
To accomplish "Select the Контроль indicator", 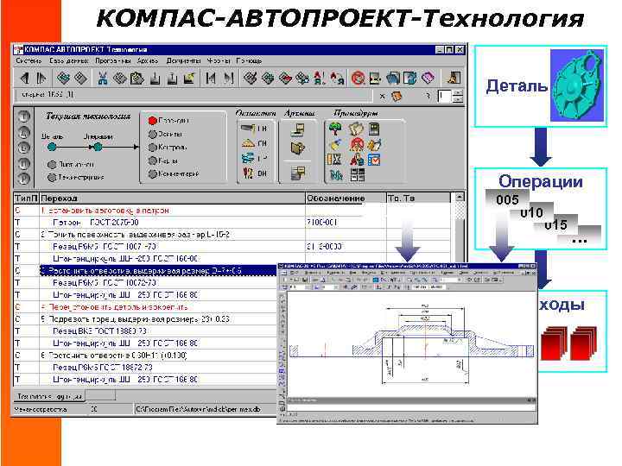I will tap(153, 147).
